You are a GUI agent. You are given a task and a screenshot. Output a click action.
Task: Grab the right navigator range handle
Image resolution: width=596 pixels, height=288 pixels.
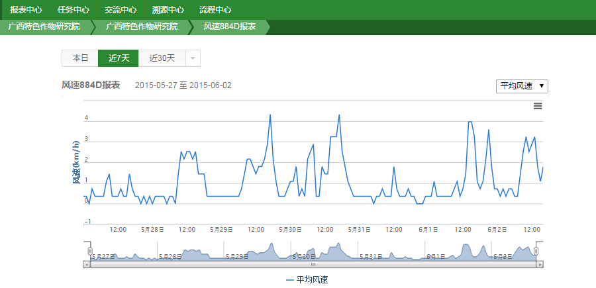point(536,251)
